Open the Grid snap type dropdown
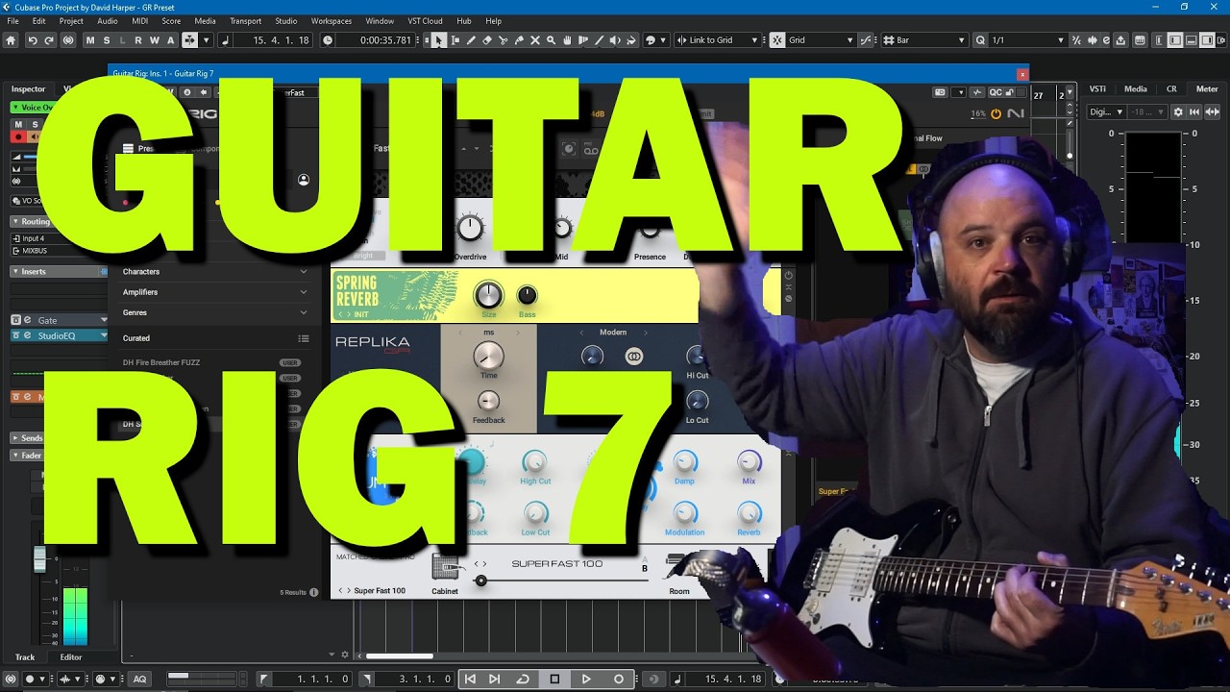This screenshot has width=1230, height=692. coord(821,40)
